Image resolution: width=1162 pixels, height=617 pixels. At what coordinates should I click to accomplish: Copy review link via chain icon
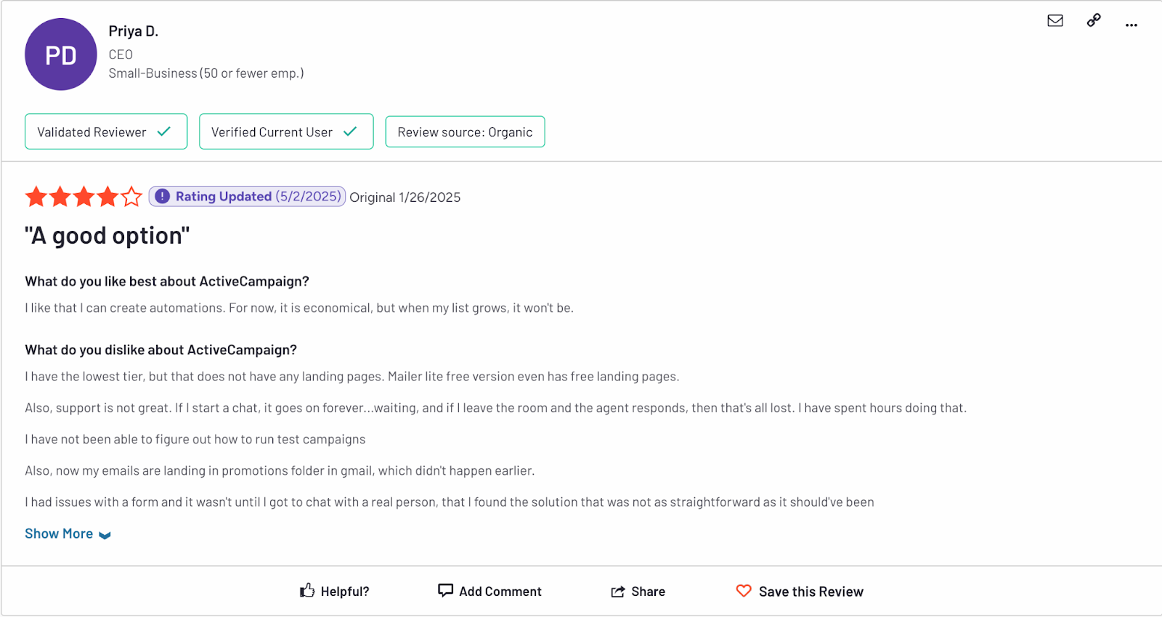tap(1094, 20)
